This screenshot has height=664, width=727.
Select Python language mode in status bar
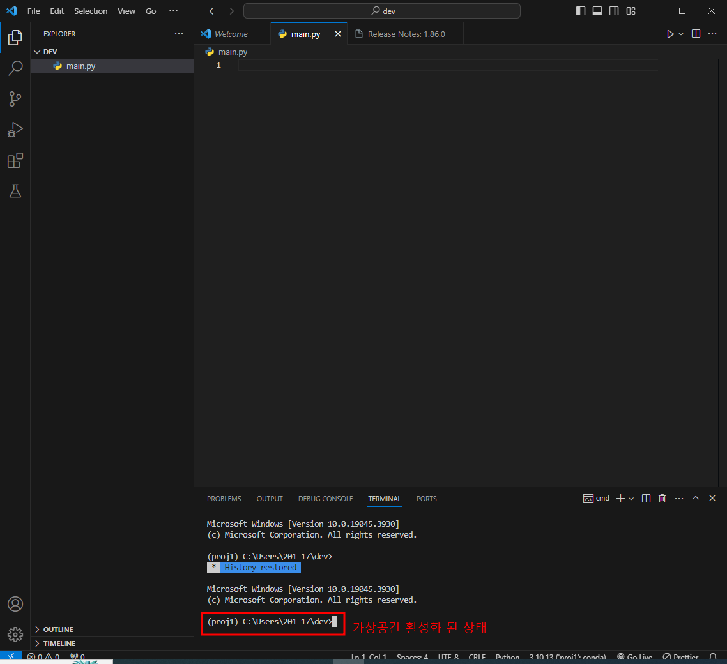(x=507, y=656)
